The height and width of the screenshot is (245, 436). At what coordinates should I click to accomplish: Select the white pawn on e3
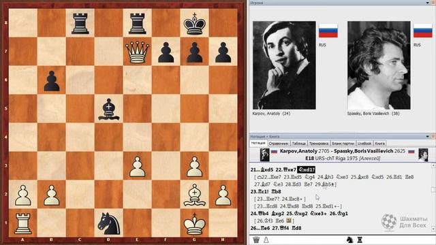[138, 167]
